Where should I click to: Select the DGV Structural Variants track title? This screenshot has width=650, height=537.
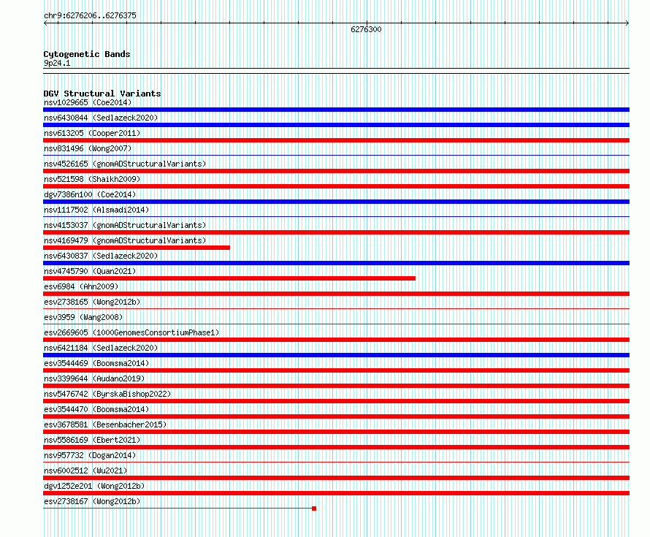coord(102,94)
